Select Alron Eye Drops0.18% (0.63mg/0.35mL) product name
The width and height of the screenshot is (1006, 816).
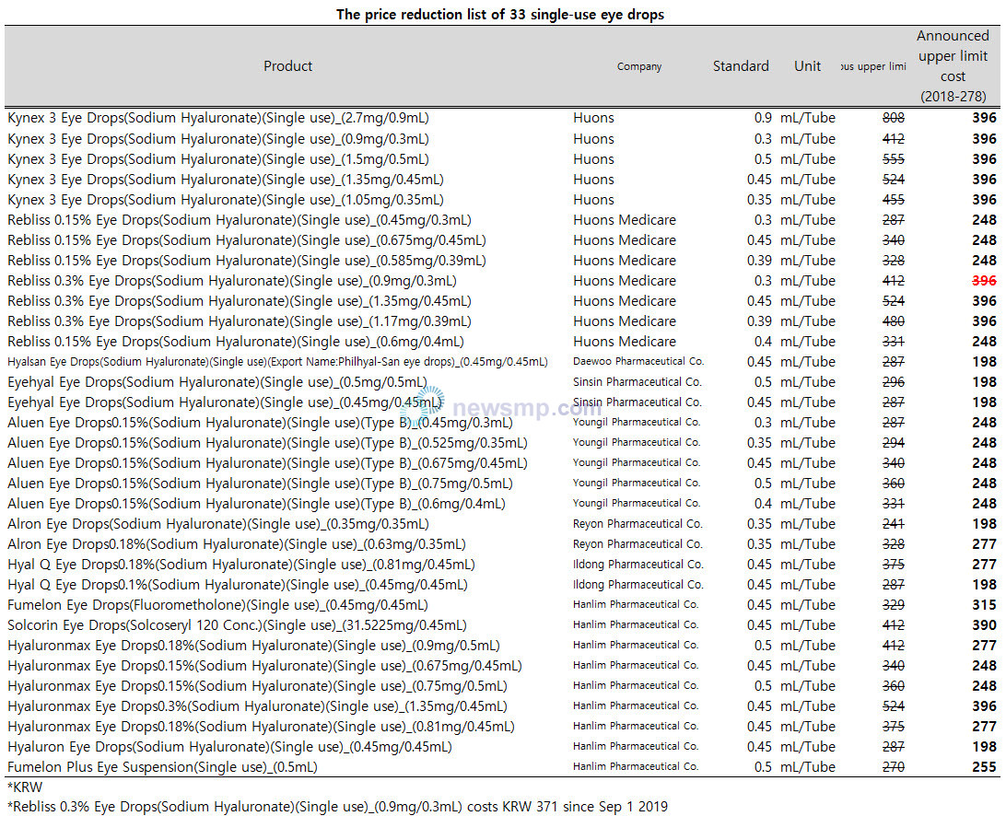(x=237, y=544)
